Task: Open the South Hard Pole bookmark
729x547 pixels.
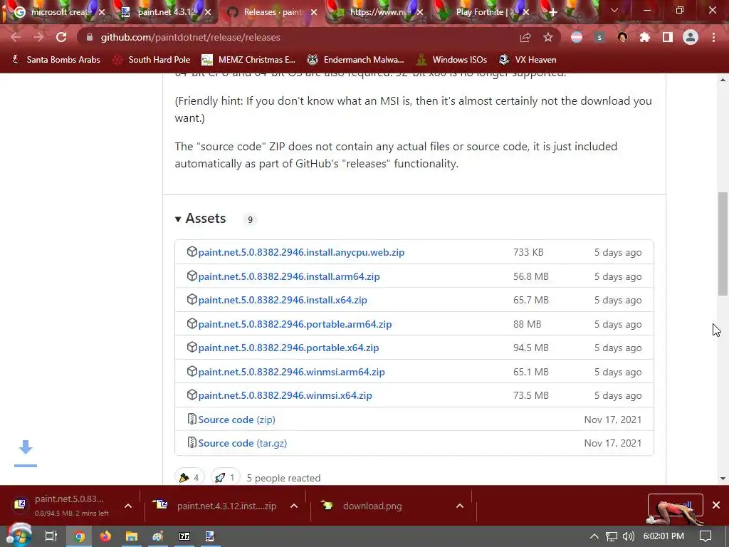Action: point(152,60)
